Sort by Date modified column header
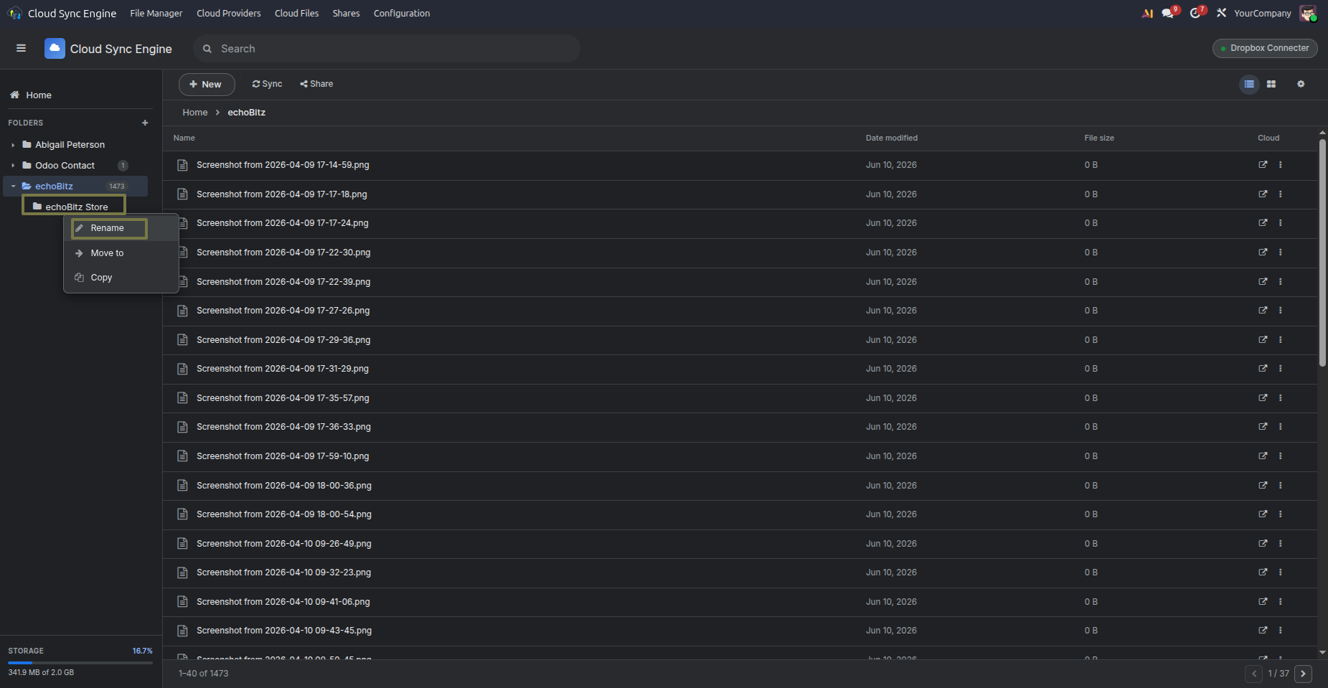The width and height of the screenshot is (1328, 688). pos(891,138)
